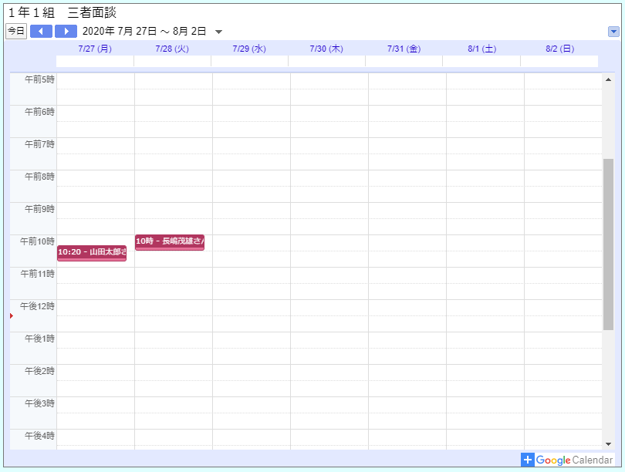Image resolution: width=625 pixels, height=472 pixels.
Task: Select the 7/29 (水) day header
Action: pyautogui.click(x=249, y=49)
